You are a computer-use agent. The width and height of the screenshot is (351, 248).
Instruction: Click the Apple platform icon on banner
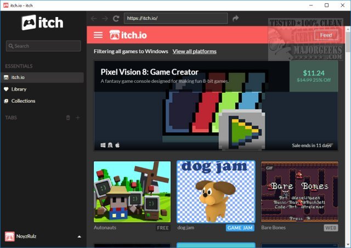117,145
